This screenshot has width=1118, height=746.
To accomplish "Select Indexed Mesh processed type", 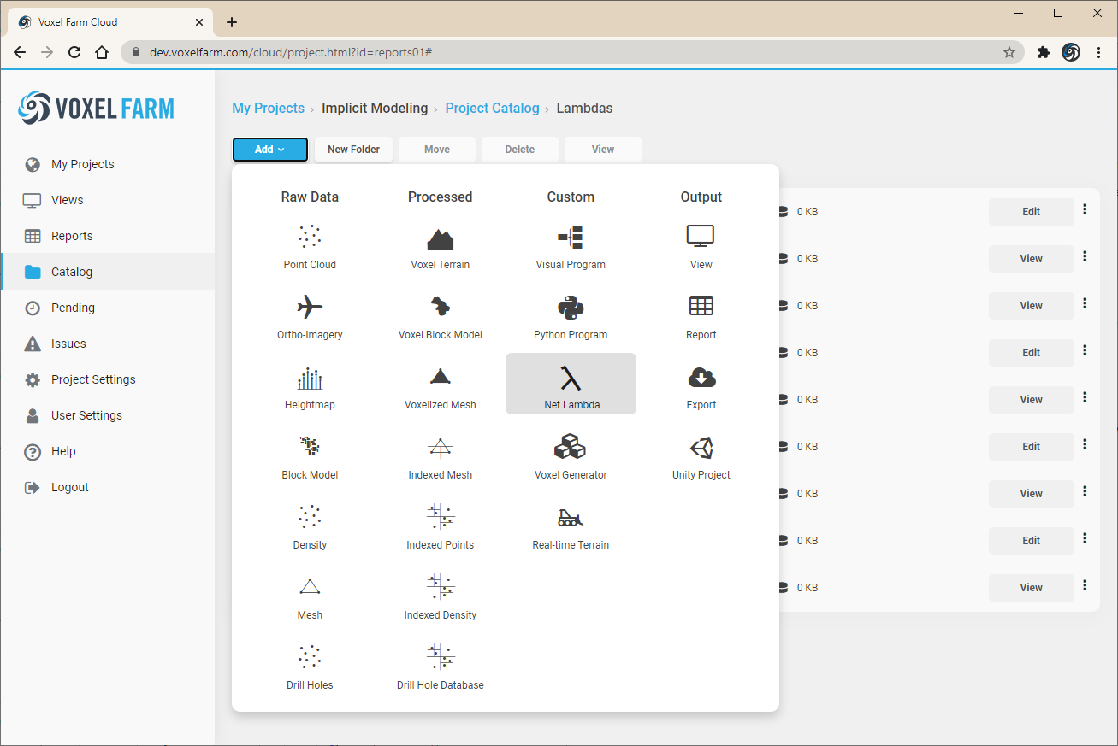I will tap(441, 458).
